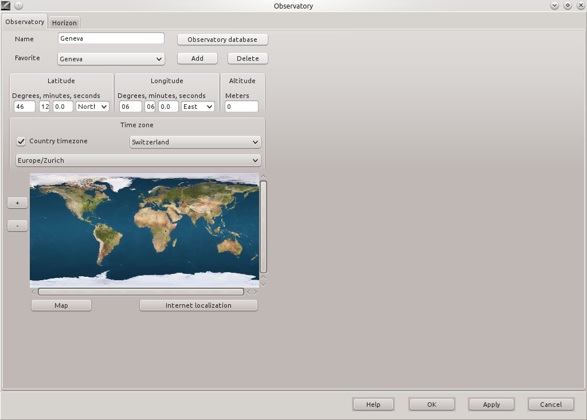Click the latitude seconds field

pos(62,107)
